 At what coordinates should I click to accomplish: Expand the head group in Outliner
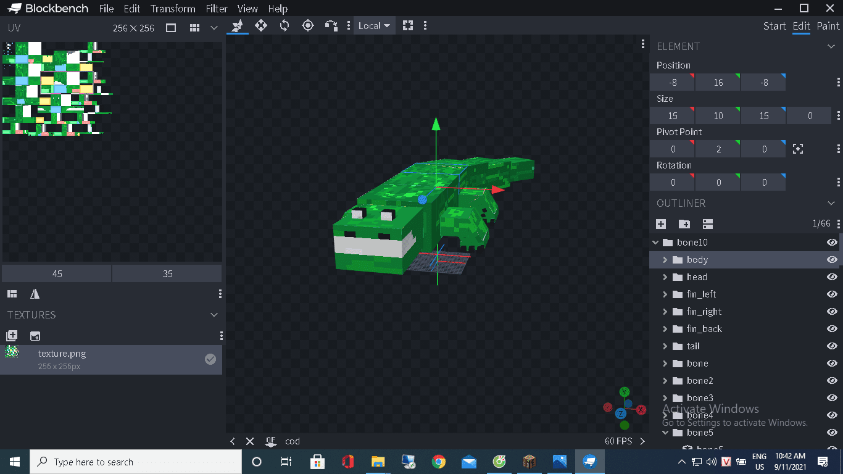coord(665,277)
